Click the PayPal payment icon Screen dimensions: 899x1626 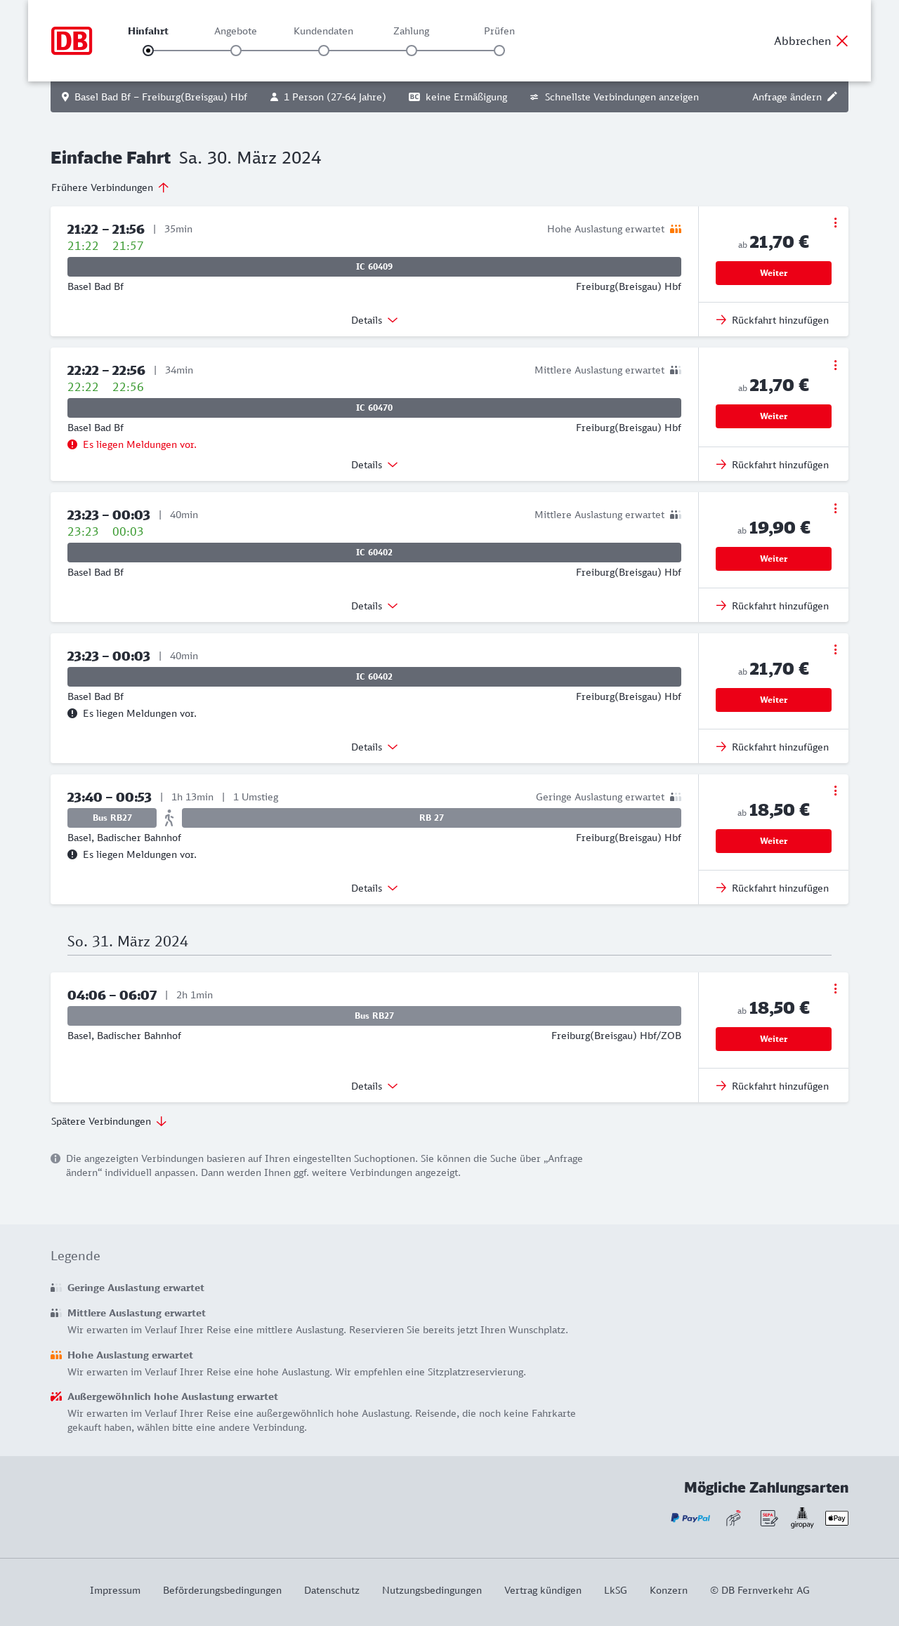pos(690,1518)
